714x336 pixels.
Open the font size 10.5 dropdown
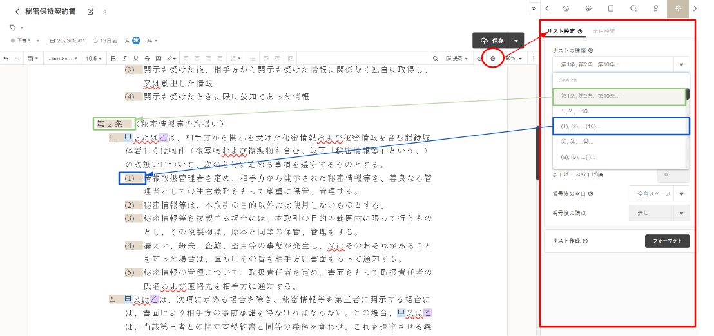95,59
